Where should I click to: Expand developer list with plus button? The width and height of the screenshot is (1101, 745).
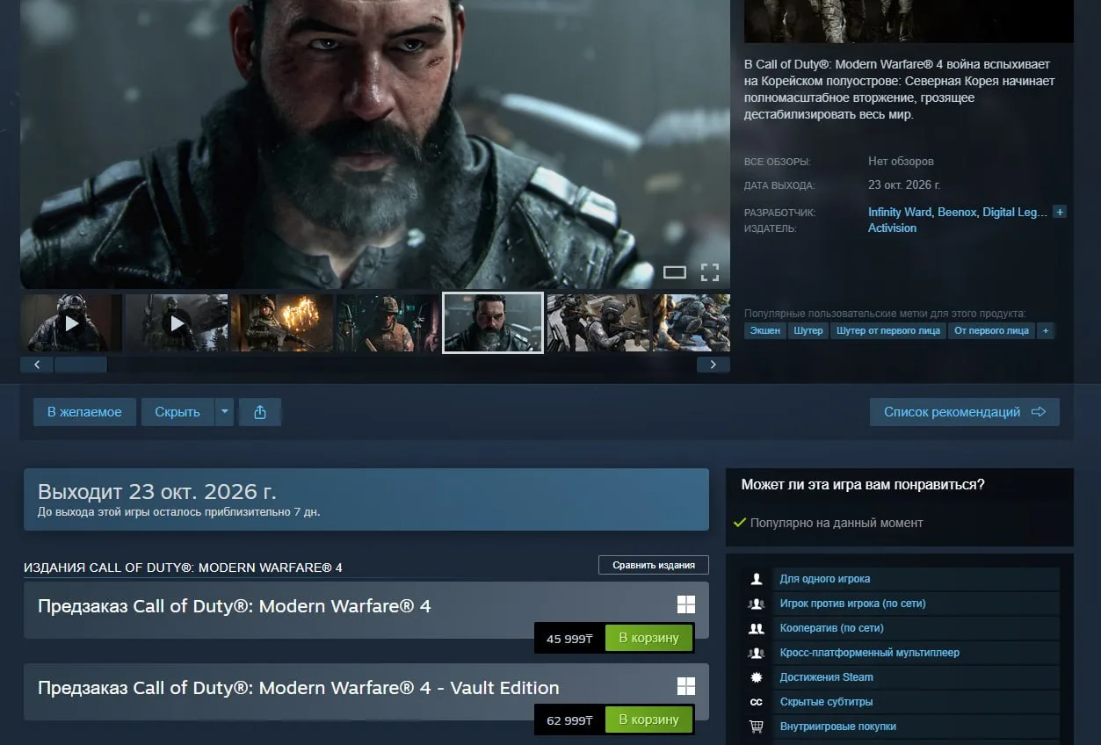click(1060, 213)
